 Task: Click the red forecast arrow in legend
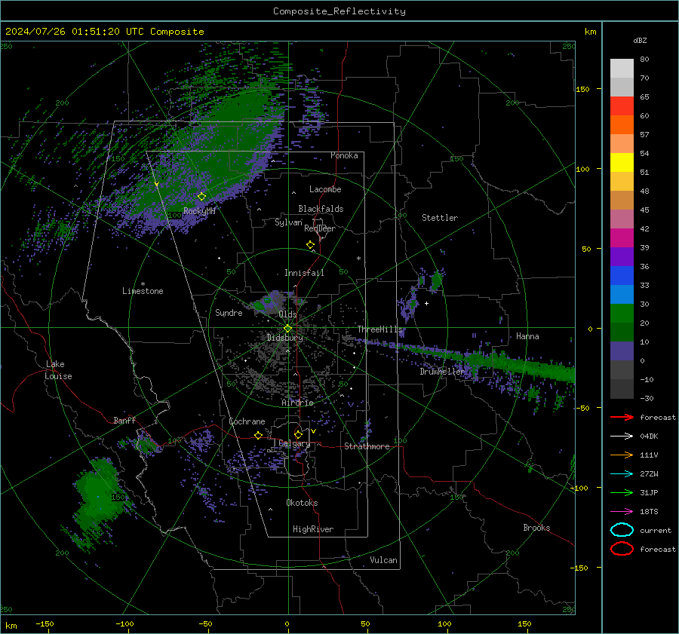622,417
